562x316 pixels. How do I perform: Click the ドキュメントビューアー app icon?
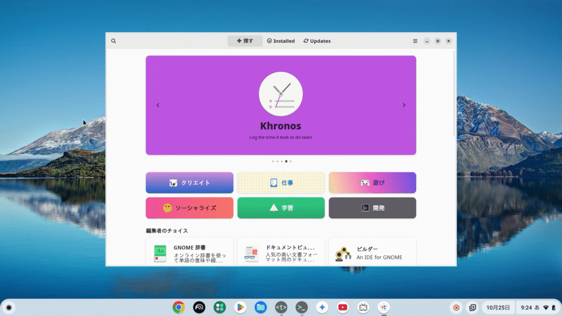click(251, 253)
